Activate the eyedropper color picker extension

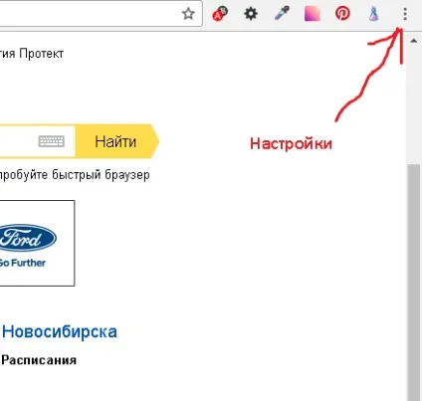282,14
